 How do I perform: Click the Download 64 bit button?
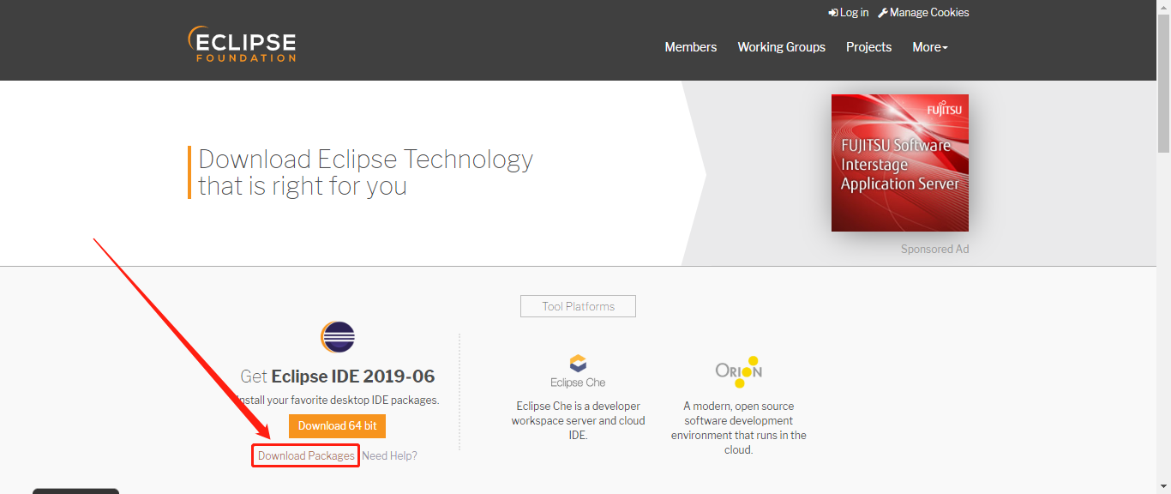click(x=338, y=426)
